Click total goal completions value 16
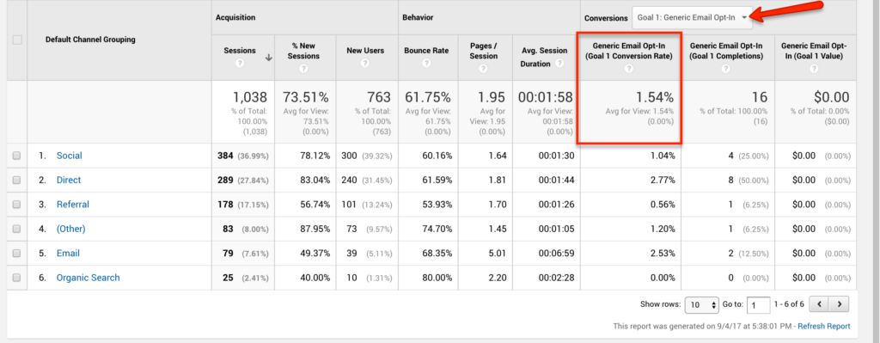This screenshot has height=343, width=880. [759, 97]
